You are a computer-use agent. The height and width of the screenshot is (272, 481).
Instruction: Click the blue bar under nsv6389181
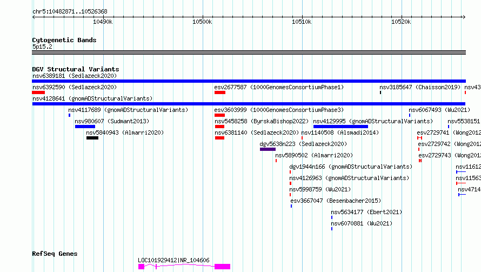(249, 81)
